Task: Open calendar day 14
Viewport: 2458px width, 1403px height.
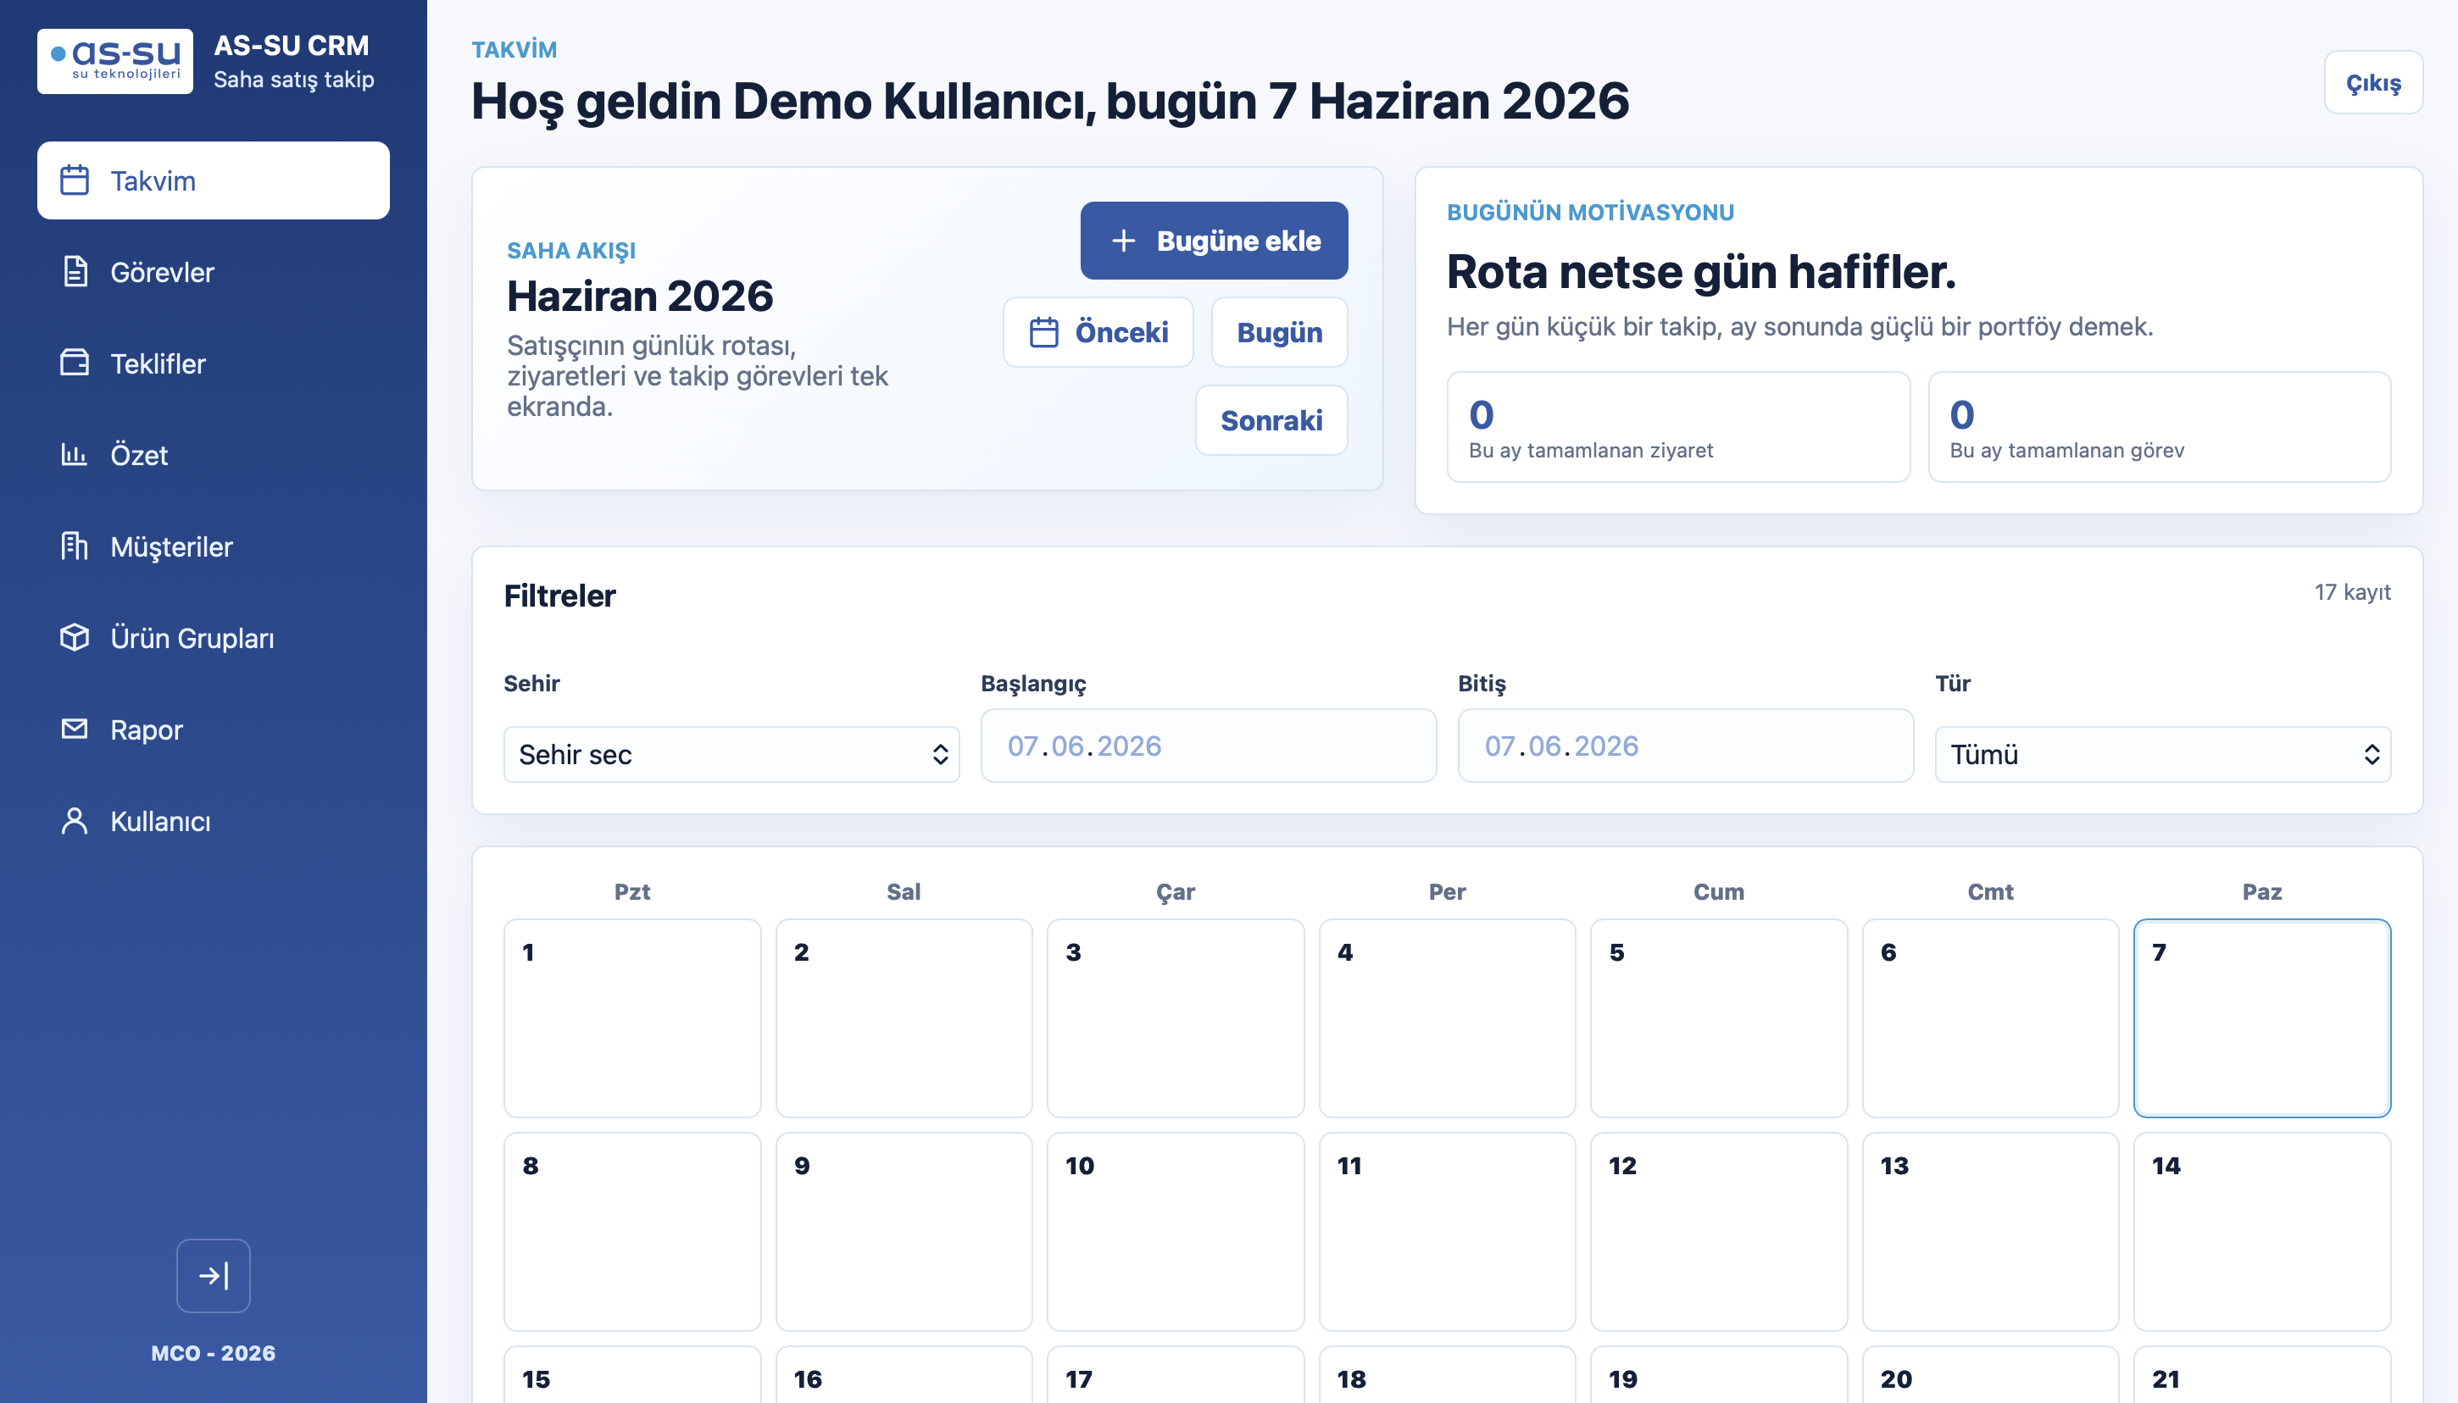Action: [2262, 1232]
